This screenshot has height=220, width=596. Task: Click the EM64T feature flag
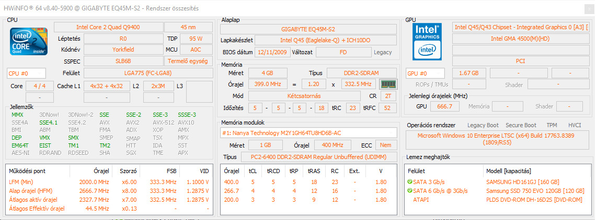20,145
